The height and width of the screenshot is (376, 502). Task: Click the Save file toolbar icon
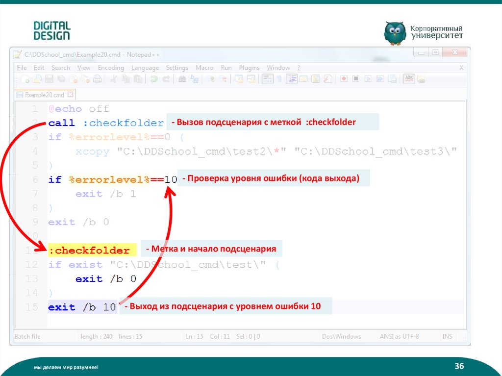coord(49,79)
